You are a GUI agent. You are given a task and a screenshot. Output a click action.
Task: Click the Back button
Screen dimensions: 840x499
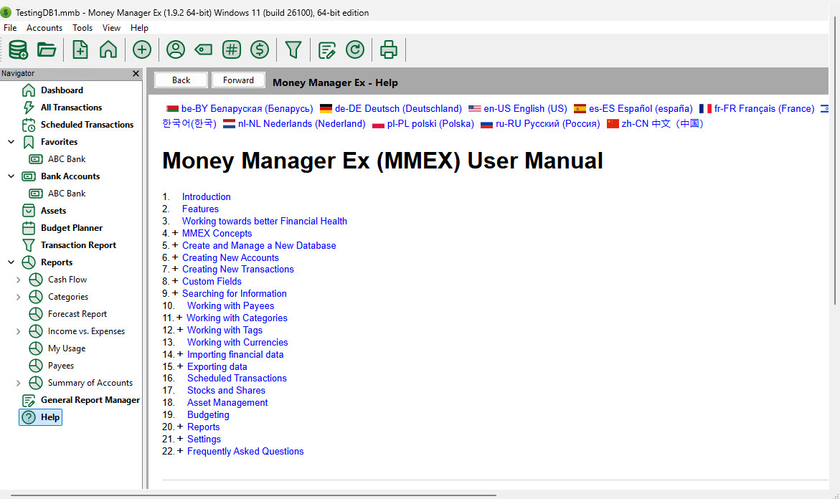[181, 80]
